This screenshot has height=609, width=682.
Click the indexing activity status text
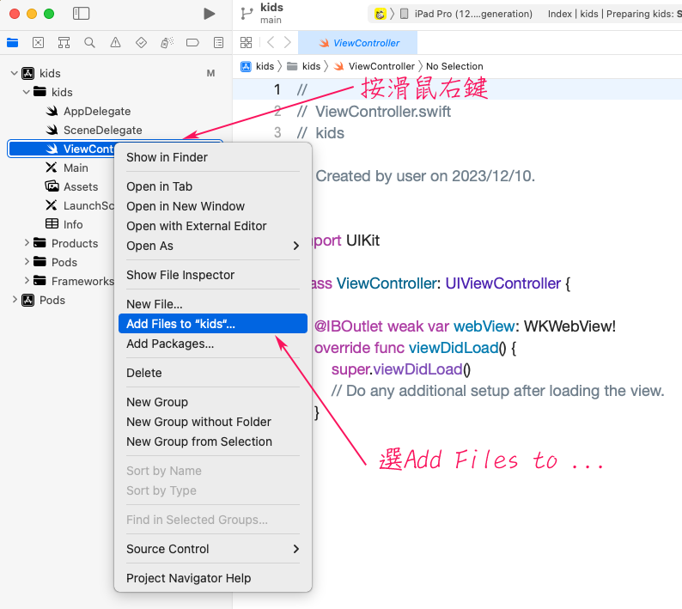tap(615, 14)
